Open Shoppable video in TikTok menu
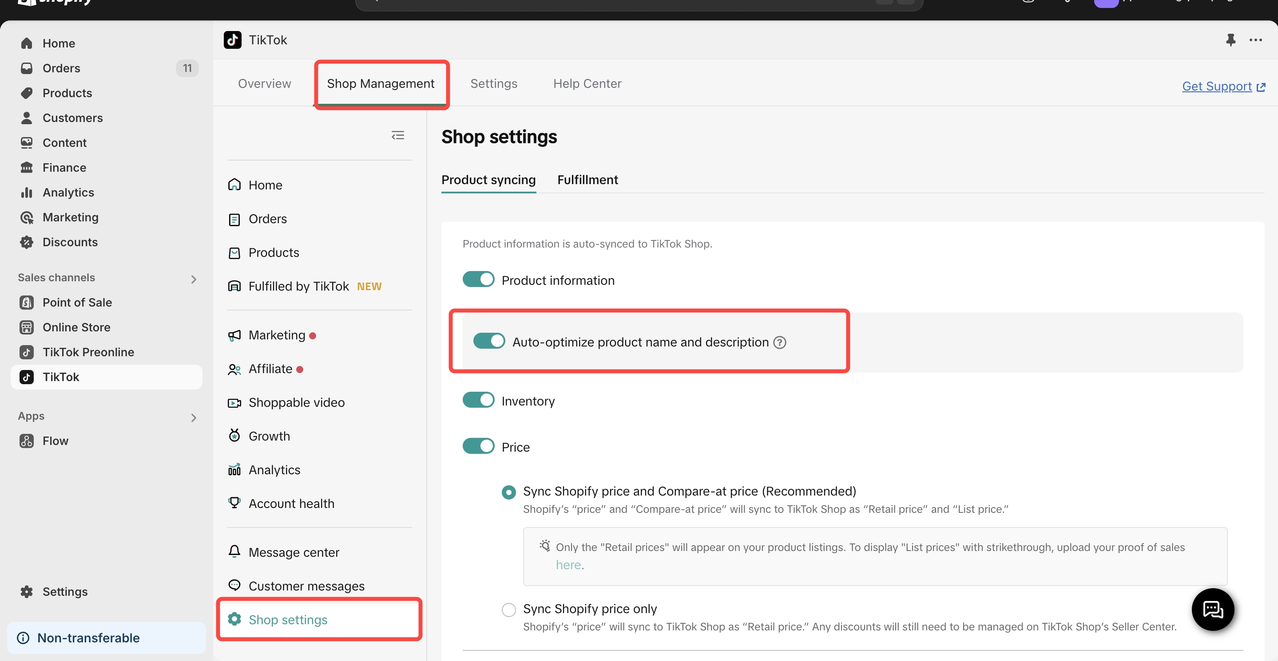Image resolution: width=1278 pixels, height=661 pixels. (x=296, y=402)
